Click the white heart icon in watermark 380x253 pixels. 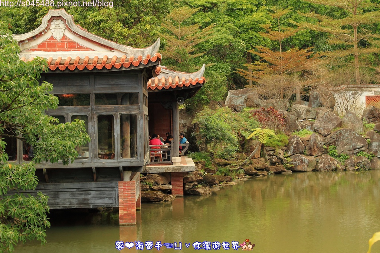(129, 245)
